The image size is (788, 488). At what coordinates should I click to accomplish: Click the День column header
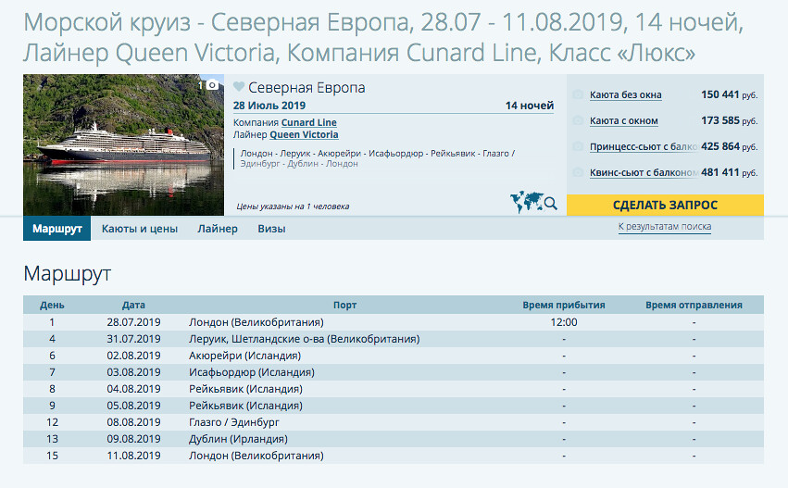(x=52, y=305)
